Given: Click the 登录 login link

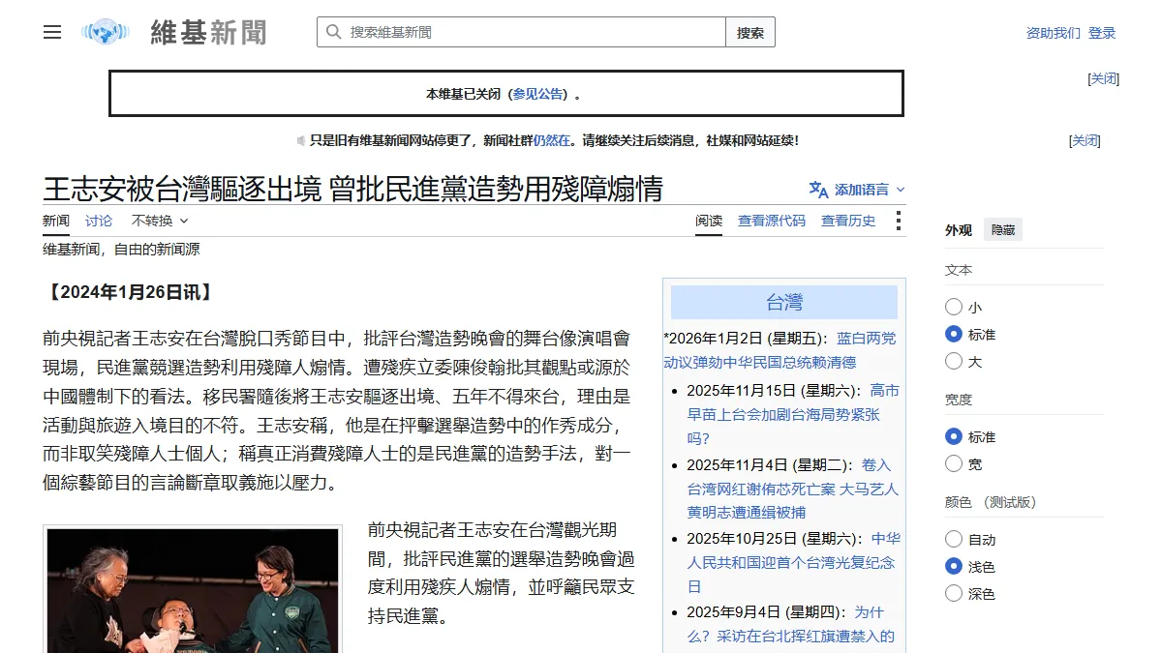Looking at the screenshot, I should coord(1102,33).
